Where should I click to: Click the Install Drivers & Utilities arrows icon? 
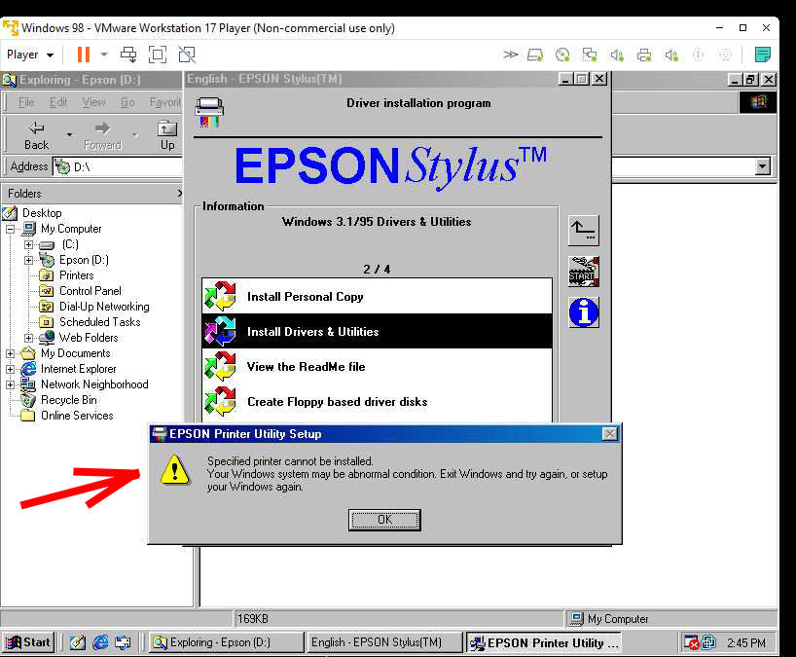tap(220, 331)
